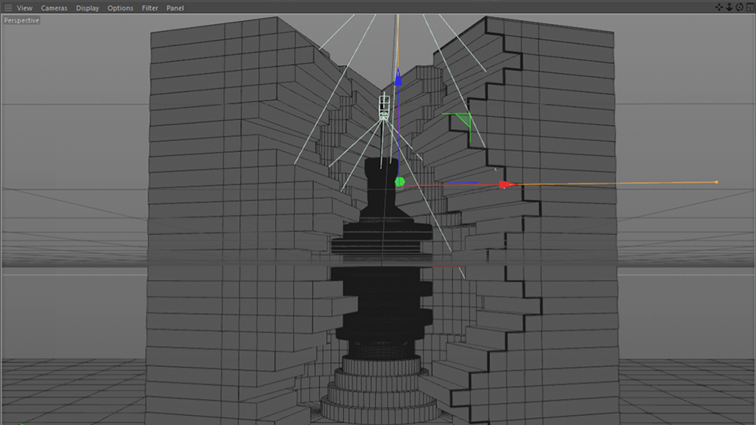Open the Display menu

click(x=87, y=8)
